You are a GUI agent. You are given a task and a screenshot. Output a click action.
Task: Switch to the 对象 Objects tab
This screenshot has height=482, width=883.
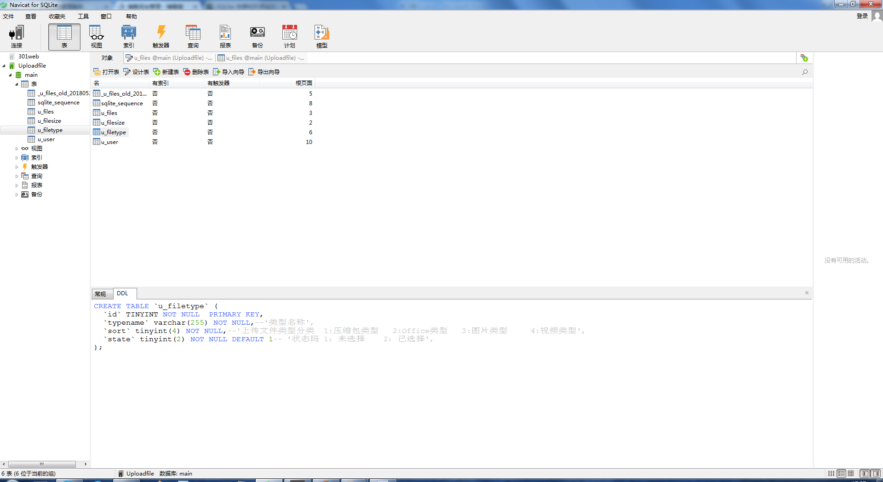[107, 58]
